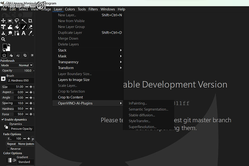Viewport: 249px width, 166px height.
Task: Select the Bucket Fill tool
Action: [17, 27]
